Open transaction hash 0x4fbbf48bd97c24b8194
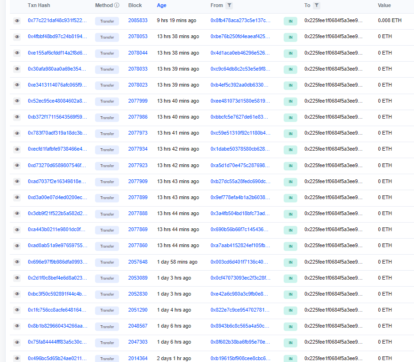414x362 pixels. tap(57, 36)
